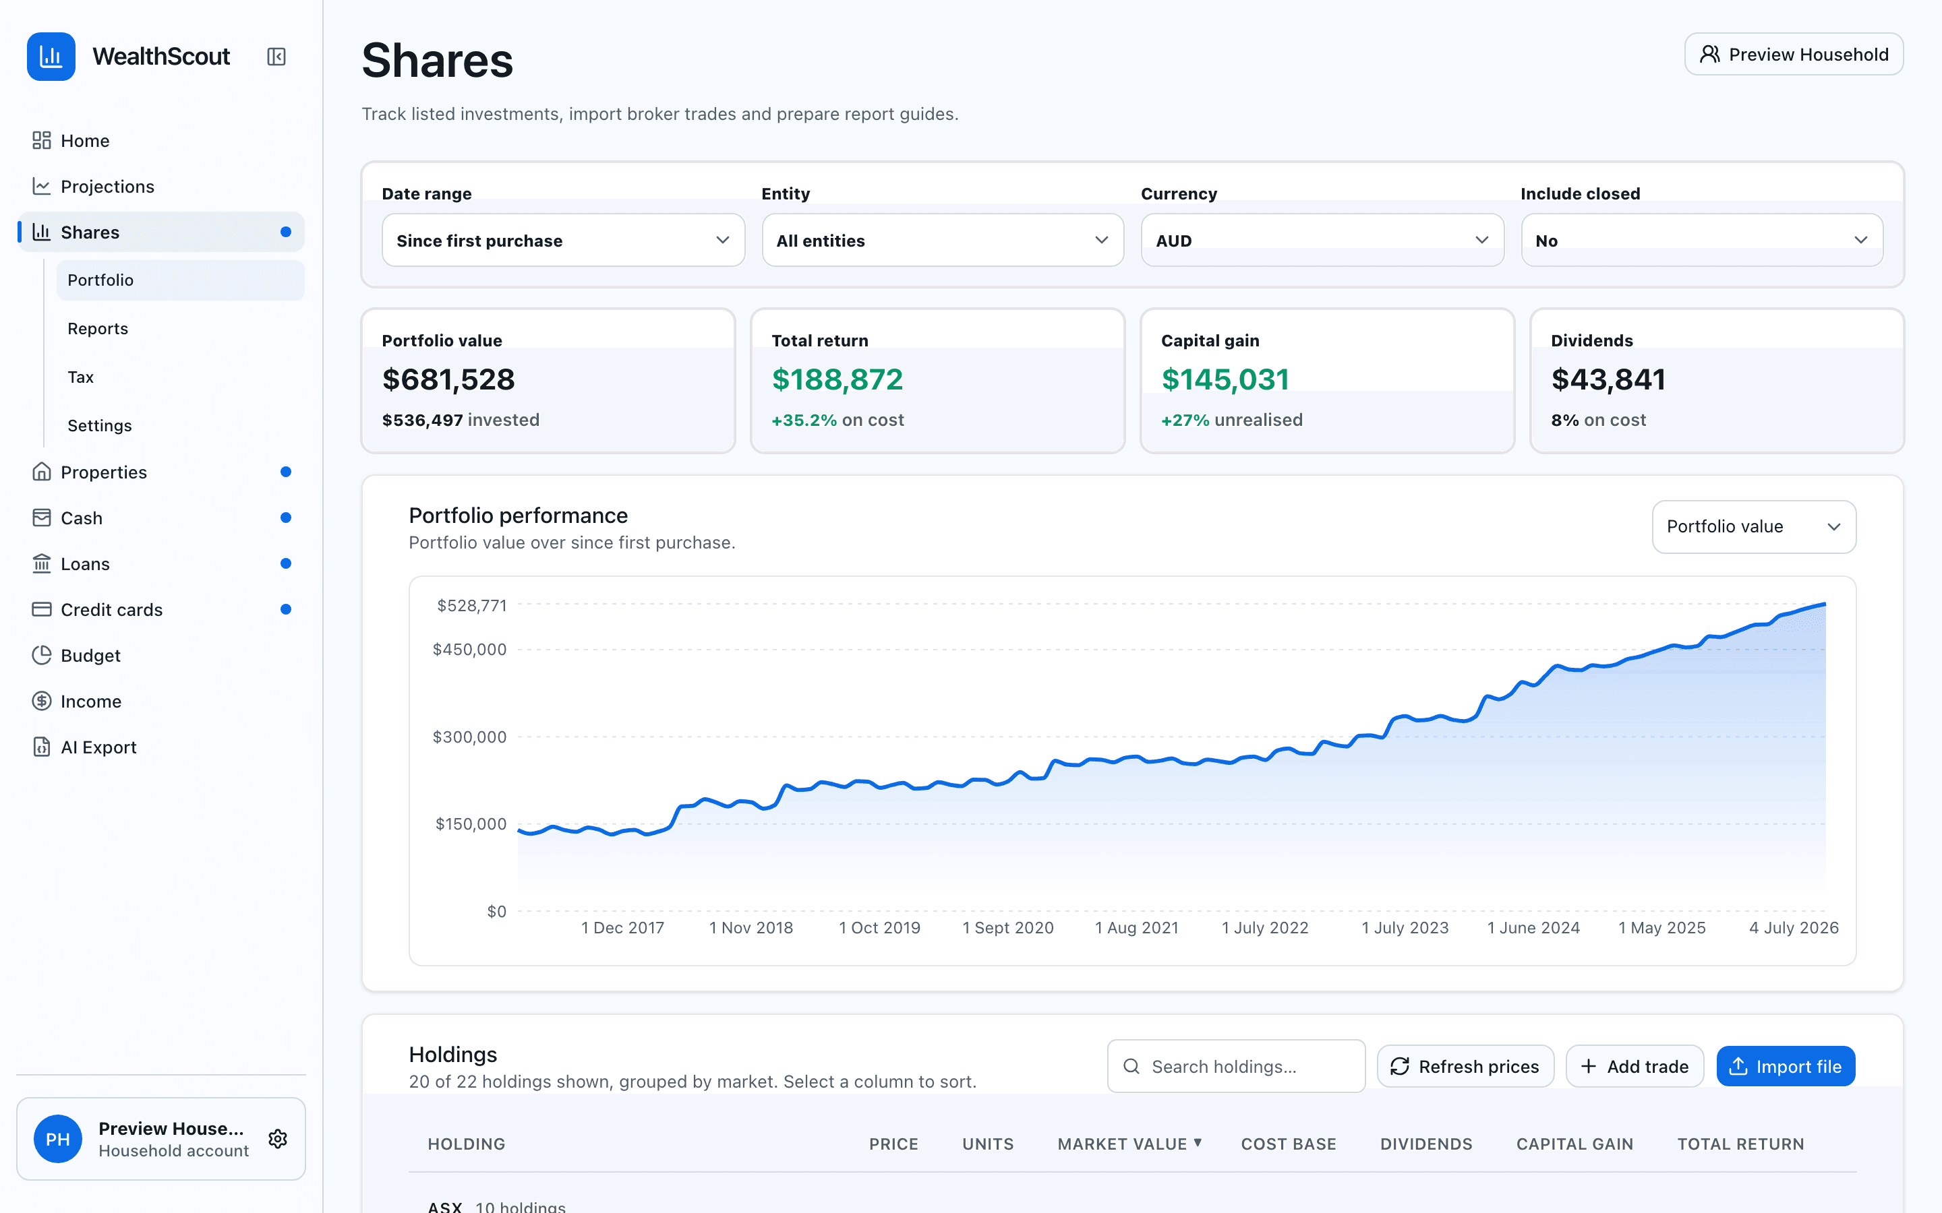This screenshot has width=1942, height=1213.
Task: Open account settings gear icon
Action: pos(278,1138)
